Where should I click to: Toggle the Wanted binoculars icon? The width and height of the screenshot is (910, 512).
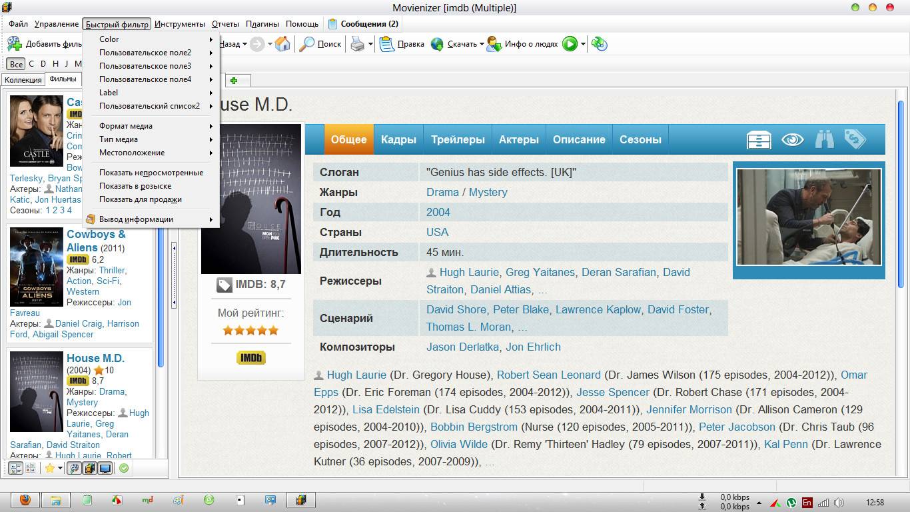click(825, 139)
